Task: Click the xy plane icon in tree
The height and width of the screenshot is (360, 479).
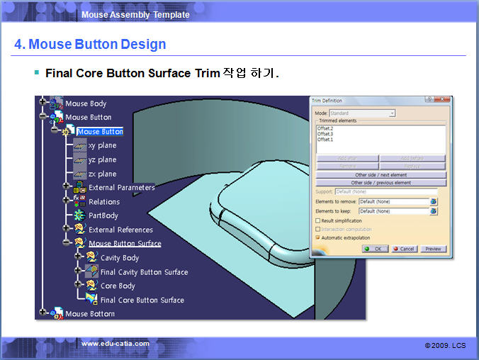Action: [79, 145]
